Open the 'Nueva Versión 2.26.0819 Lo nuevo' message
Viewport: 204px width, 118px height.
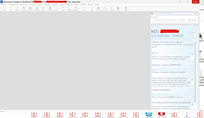[x=167, y=97]
